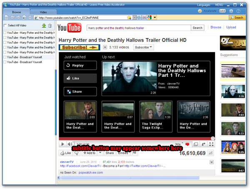
Task: Click the URL address field
Action: point(83,18)
